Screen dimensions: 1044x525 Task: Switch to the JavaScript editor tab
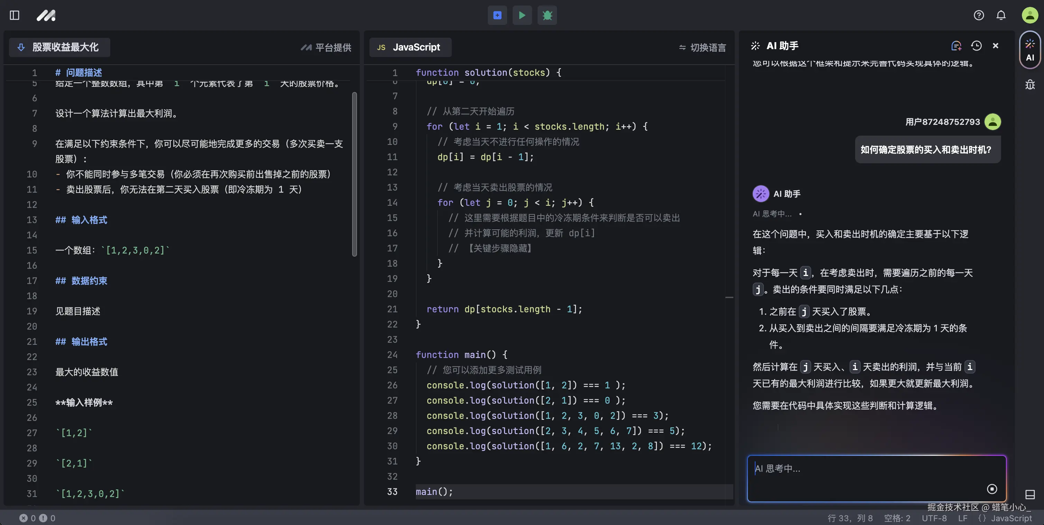pyautogui.click(x=410, y=47)
